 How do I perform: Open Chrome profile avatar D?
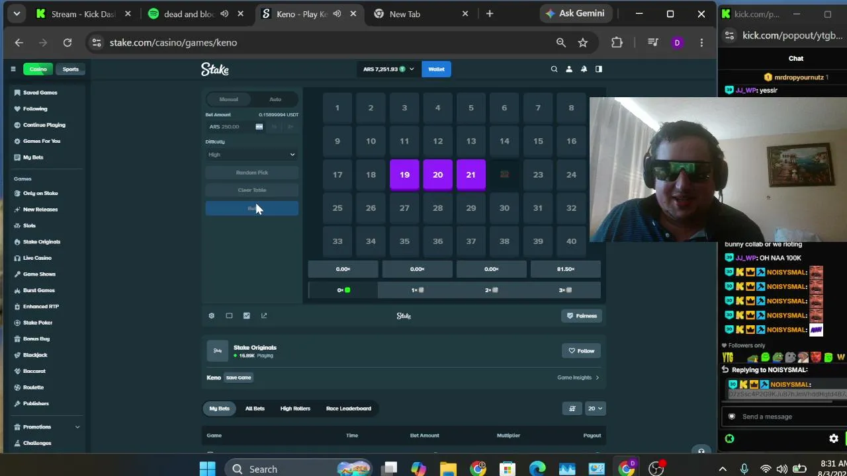point(677,42)
